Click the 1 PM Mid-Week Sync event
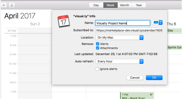Viewport: 182px width, 99px height. coord(137,96)
